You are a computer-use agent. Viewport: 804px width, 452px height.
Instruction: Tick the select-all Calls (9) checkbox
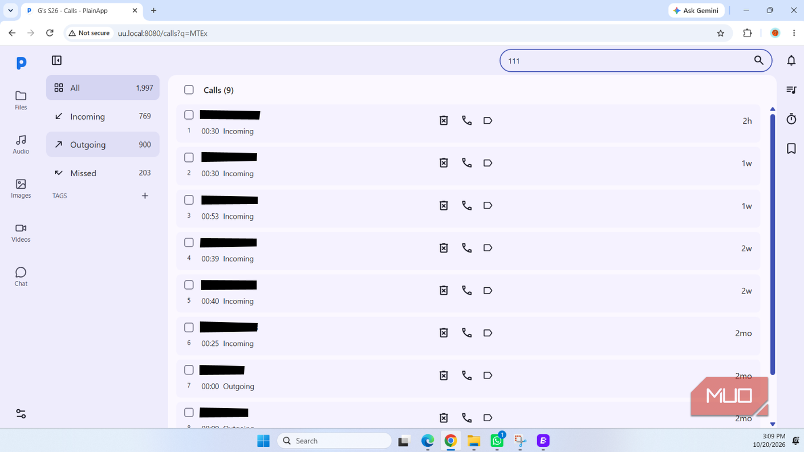189,89
